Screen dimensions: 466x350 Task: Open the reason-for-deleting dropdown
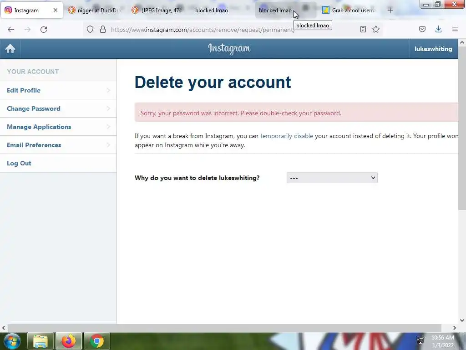(332, 178)
